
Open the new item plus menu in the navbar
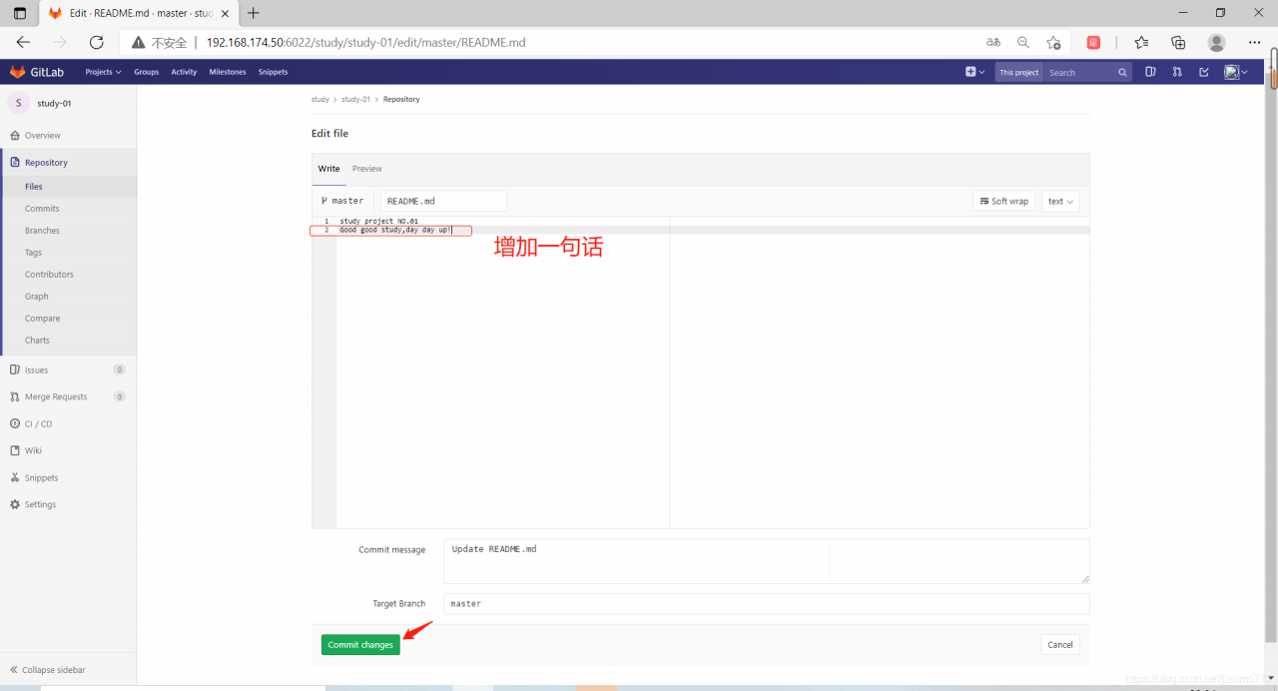(974, 72)
